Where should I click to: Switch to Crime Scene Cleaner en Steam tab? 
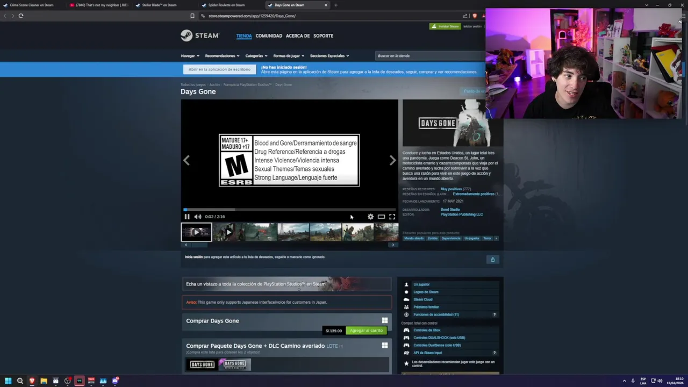tap(31, 5)
